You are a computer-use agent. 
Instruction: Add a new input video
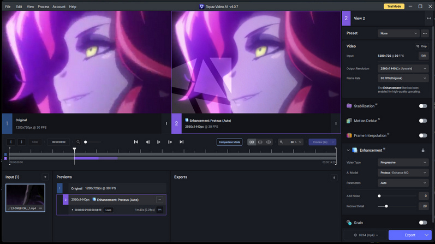(x=45, y=177)
